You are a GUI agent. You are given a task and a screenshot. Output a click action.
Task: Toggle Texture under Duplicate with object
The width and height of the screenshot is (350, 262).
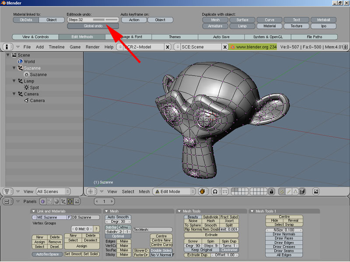pyautogui.click(x=297, y=26)
